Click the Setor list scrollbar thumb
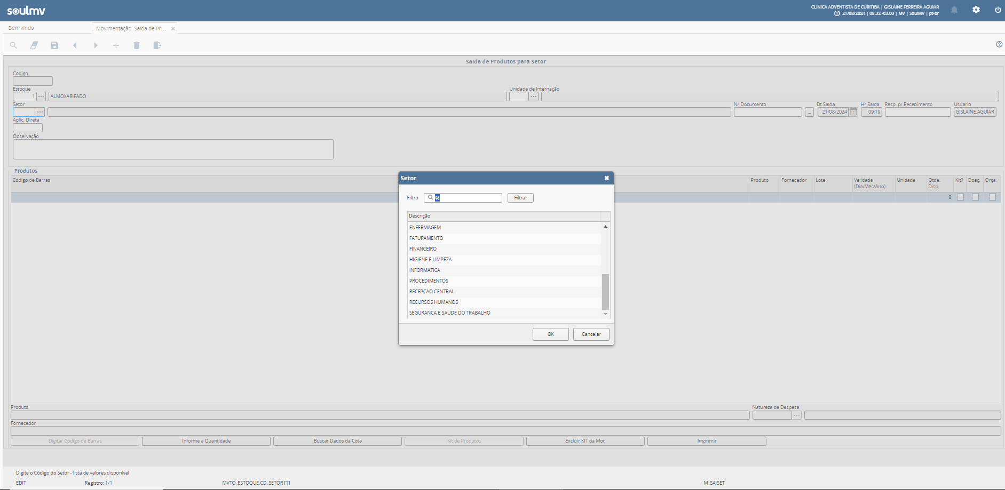This screenshot has height=490, width=1005. click(605, 292)
